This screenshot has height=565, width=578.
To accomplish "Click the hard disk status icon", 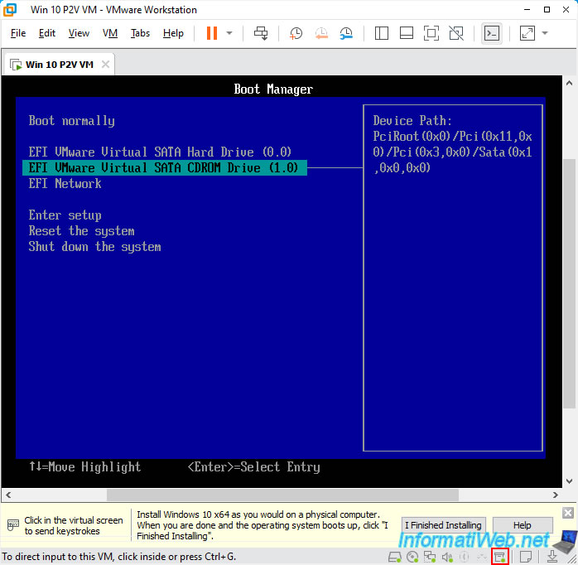I will [395, 557].
